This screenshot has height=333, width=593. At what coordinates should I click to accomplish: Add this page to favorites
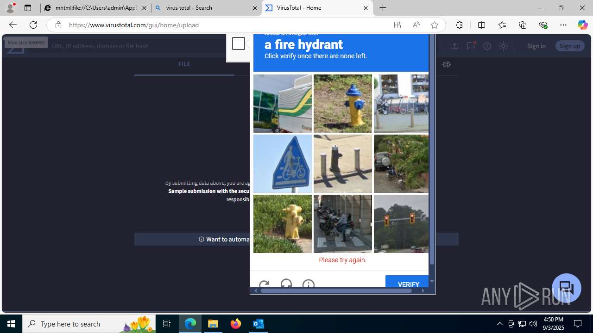pos(435,25)
